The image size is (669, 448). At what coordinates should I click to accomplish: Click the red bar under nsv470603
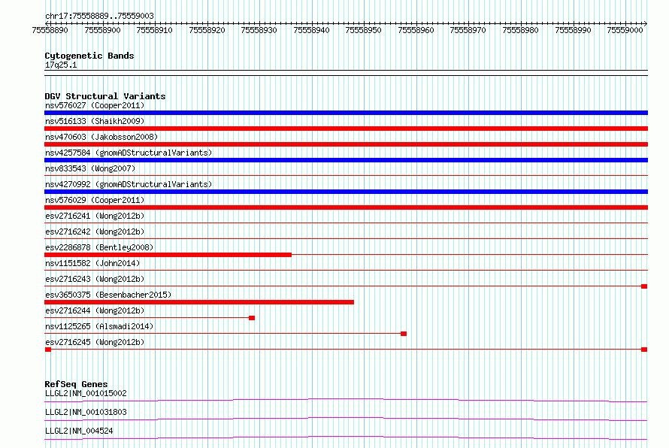tap(346, 144)
